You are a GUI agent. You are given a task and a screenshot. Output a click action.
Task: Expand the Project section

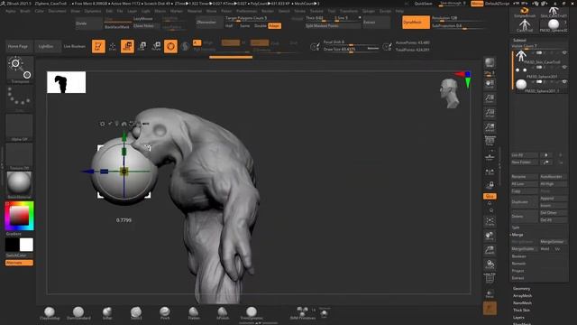(x=517, y=271)
